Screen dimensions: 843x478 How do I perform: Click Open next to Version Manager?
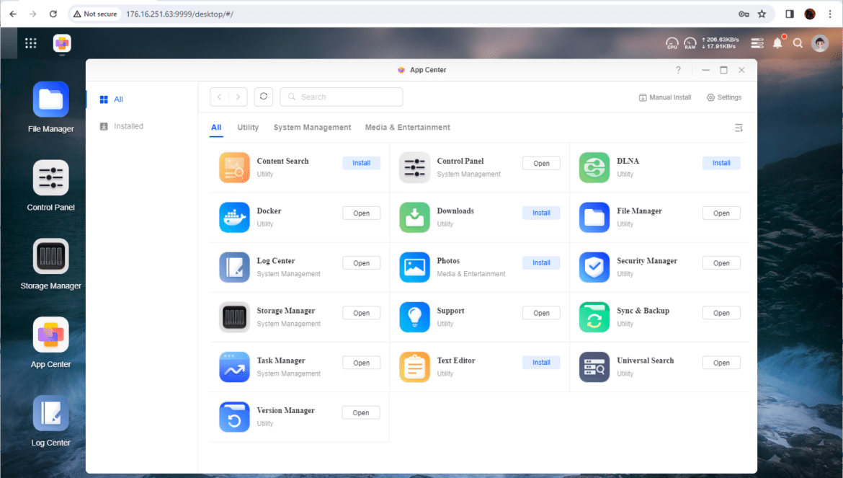pos(361,412)
